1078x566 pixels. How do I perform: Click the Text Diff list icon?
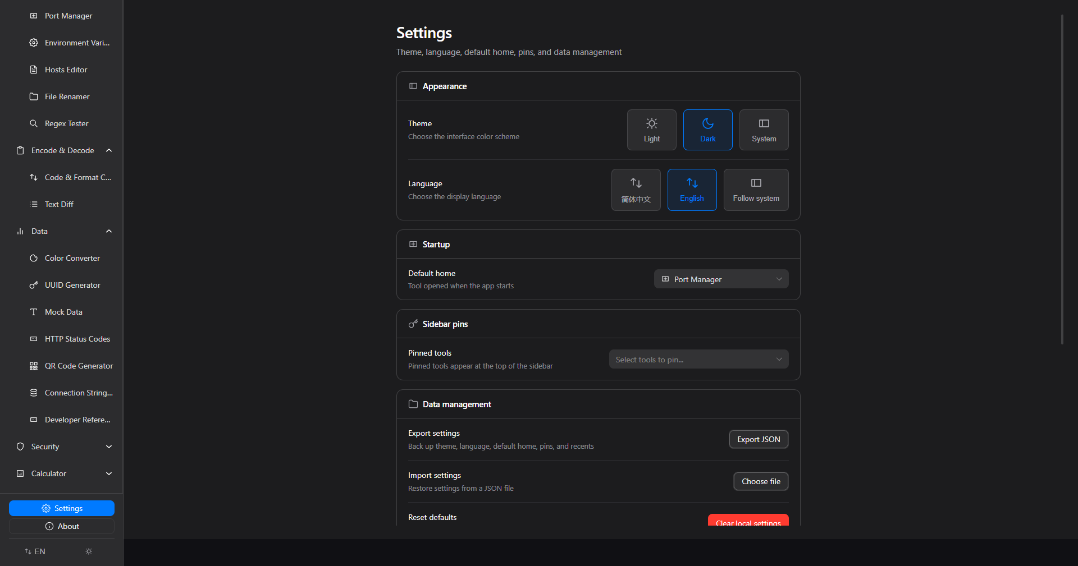(x=34, y=204)
